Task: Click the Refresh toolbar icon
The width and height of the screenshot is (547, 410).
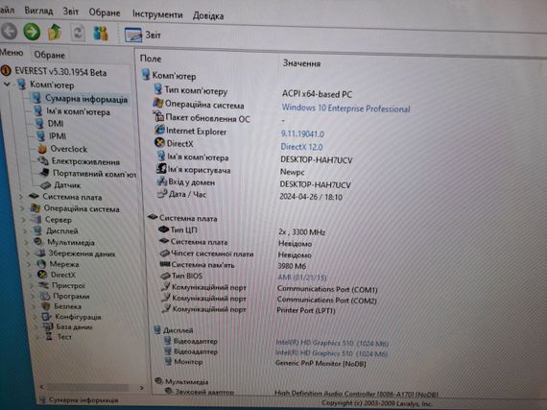Action: 78,33
